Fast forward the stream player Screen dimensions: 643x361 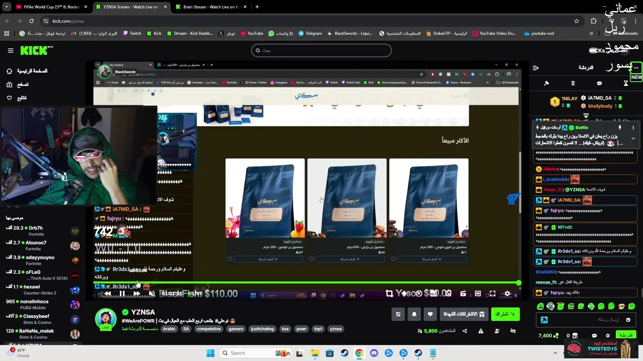[137, 294]
